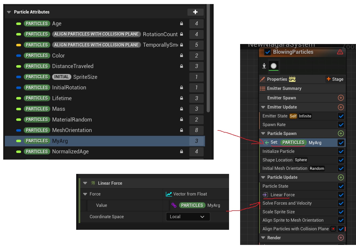Add a renderer with the Render plus icon

341,238
